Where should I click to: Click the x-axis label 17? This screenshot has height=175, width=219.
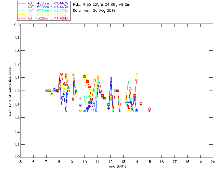(x=175, y=162)
